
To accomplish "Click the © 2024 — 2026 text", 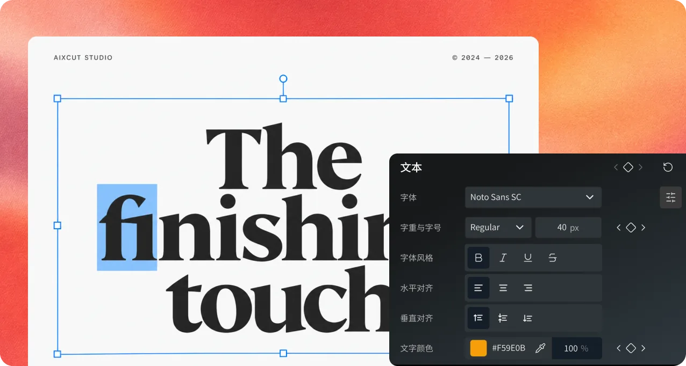I will (x=483, y=57).
